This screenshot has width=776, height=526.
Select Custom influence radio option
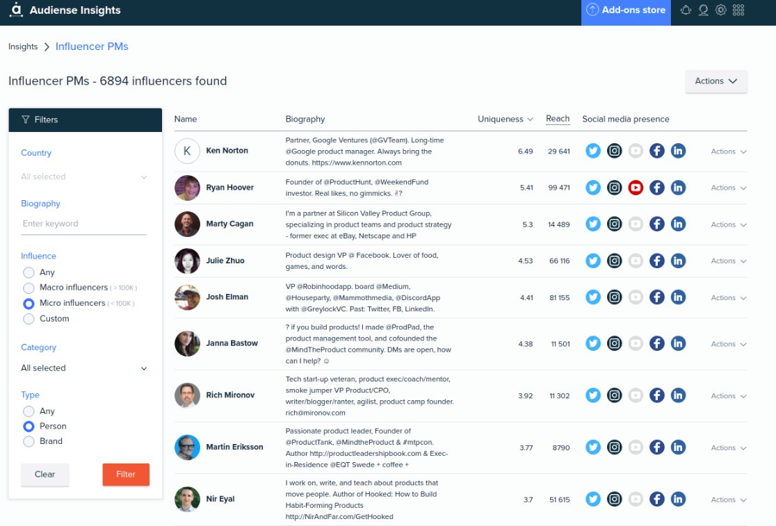click(29, 319)
